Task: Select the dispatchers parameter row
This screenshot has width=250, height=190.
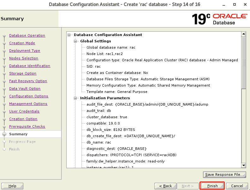Action: click(132, 155)
